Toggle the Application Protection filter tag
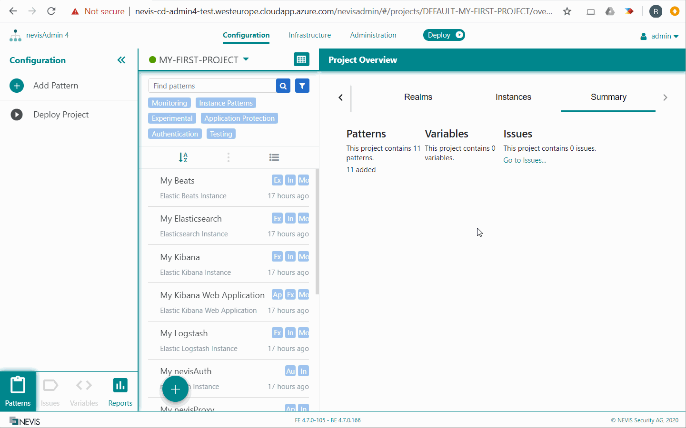 [239, 118]
